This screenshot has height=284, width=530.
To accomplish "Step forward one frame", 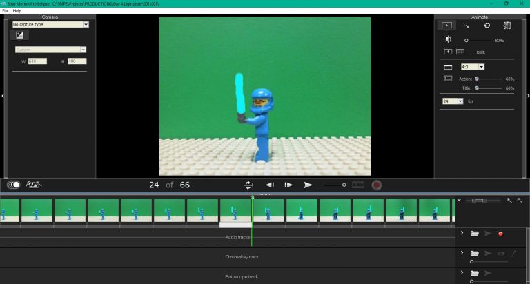I will point(288,185).
